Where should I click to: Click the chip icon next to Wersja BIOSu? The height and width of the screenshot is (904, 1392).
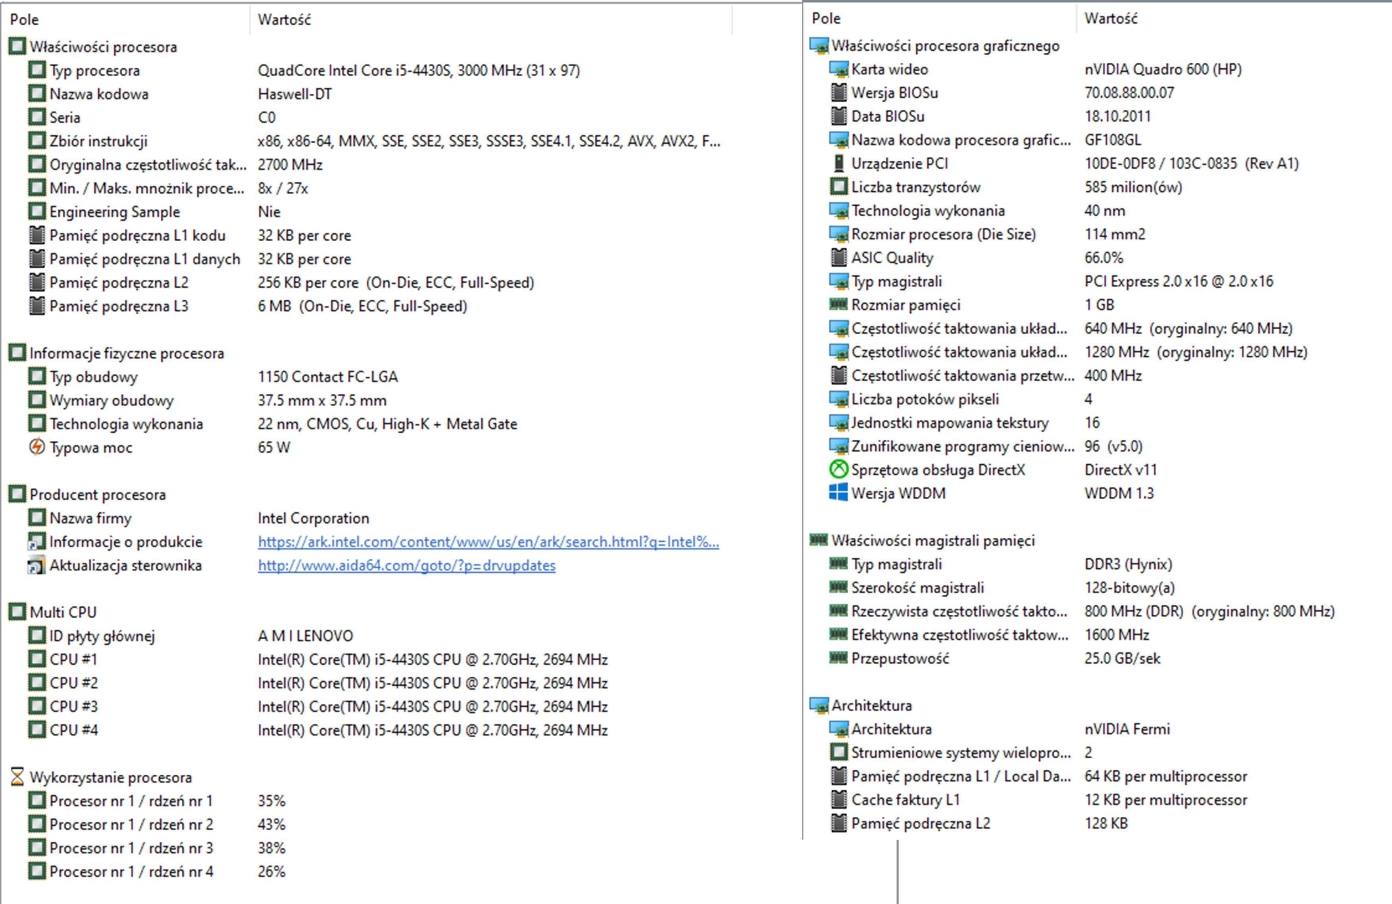coord(839,92)
